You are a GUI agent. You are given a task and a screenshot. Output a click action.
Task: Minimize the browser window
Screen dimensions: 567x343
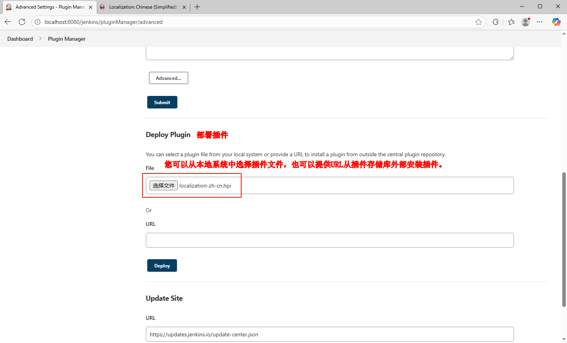pyautogui.click(x=522, y=6)
